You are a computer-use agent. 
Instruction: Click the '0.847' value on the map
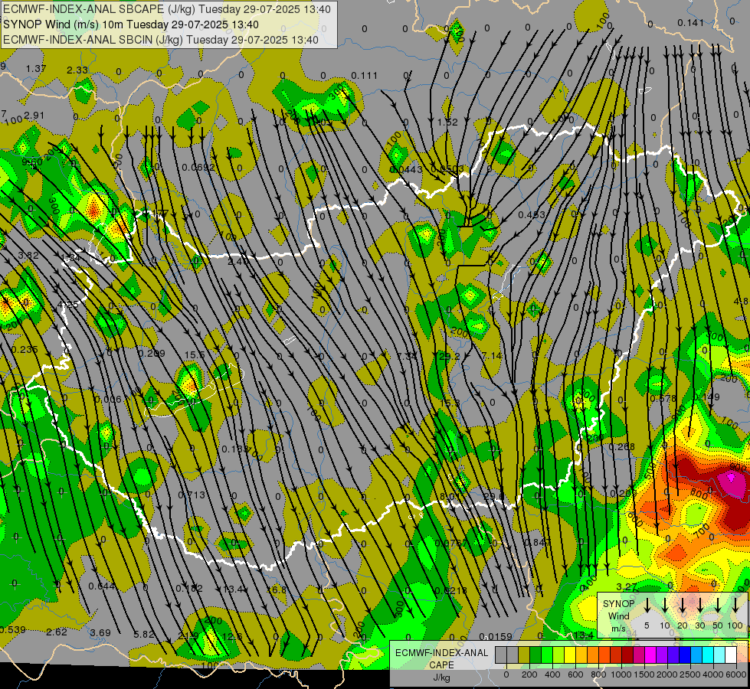538,542
